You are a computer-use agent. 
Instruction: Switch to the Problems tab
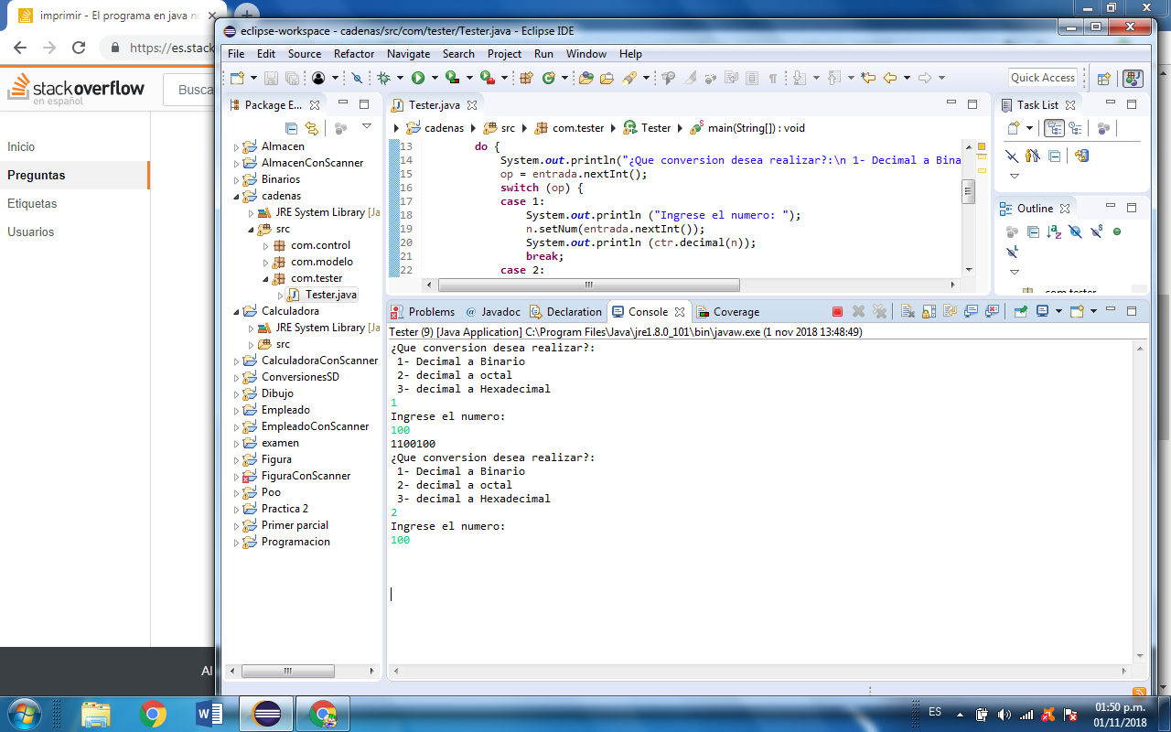pos(422,312)
